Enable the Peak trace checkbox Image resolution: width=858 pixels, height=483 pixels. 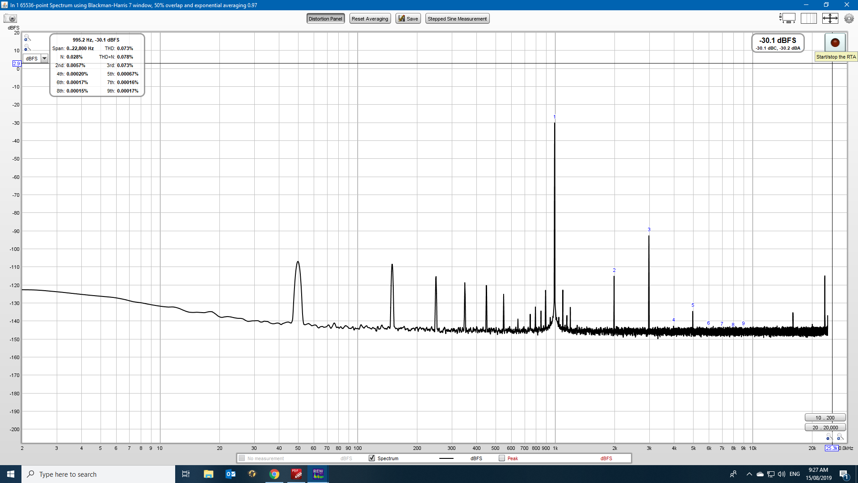click(502, 458)
